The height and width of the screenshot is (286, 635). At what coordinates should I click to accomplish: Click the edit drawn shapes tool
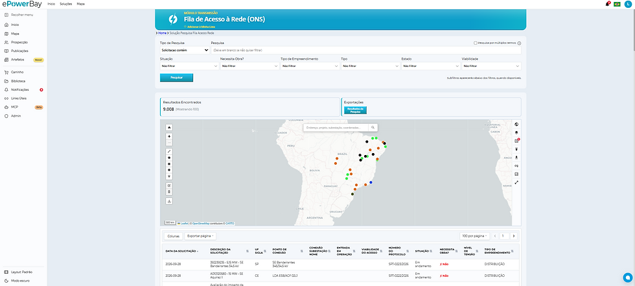point(169,185)
